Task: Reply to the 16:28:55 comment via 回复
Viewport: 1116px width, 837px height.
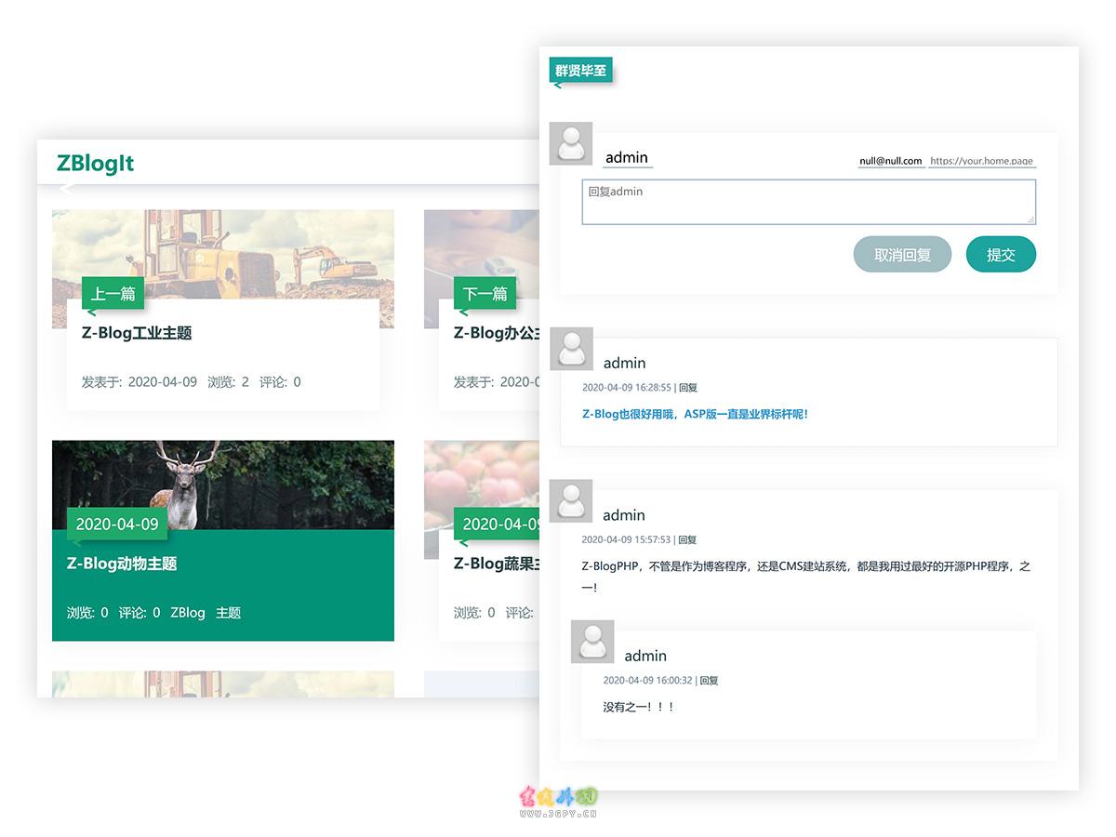Action: coord(688,388)
